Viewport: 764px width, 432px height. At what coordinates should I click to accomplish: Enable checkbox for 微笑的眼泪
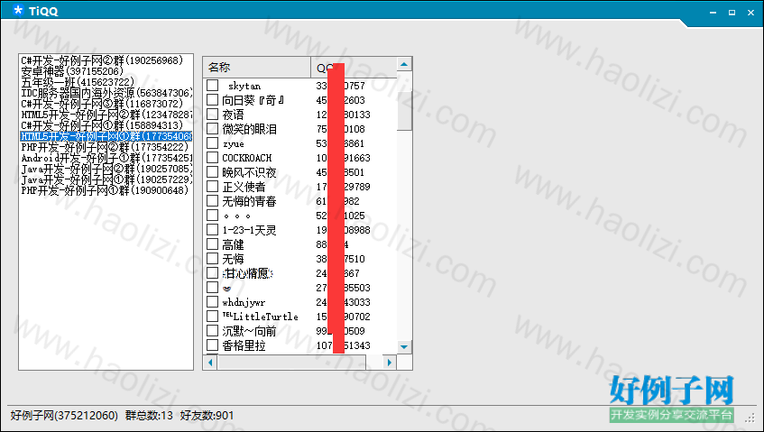212,129
